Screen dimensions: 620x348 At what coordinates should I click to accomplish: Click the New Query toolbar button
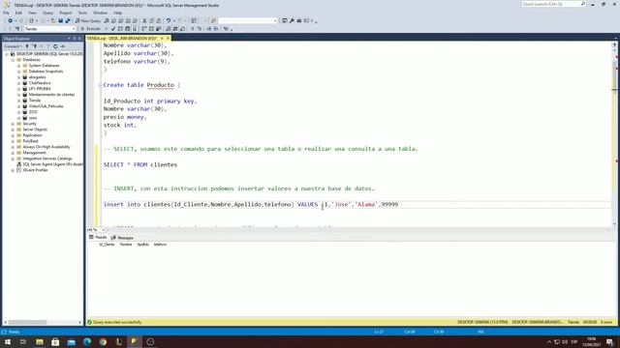click(88, 20)
